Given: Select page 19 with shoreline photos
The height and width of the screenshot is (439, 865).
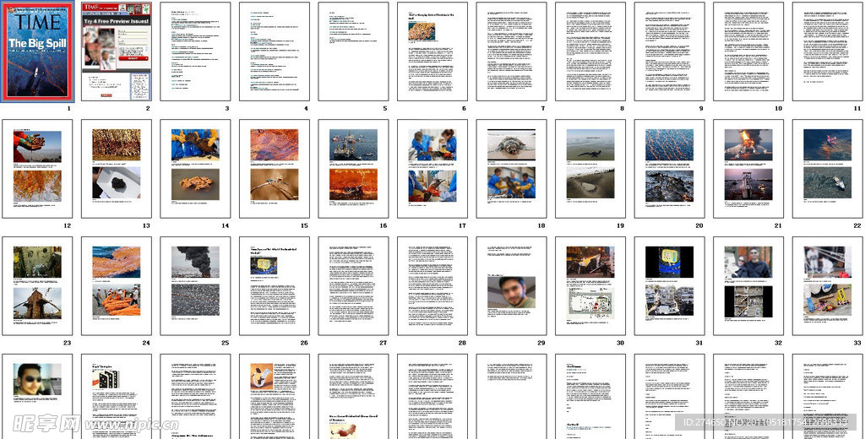Looking at the screenshot, I should click(x=590, y=168).
